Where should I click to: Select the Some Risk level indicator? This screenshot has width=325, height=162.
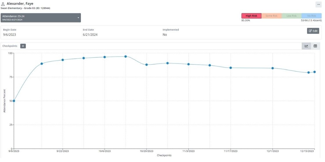tap(271, 16)
